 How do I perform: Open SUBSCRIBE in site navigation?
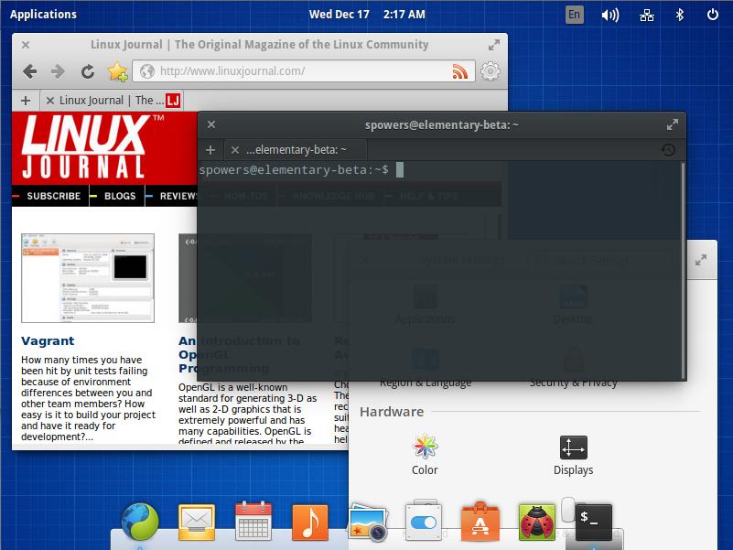tap(53, 196)
